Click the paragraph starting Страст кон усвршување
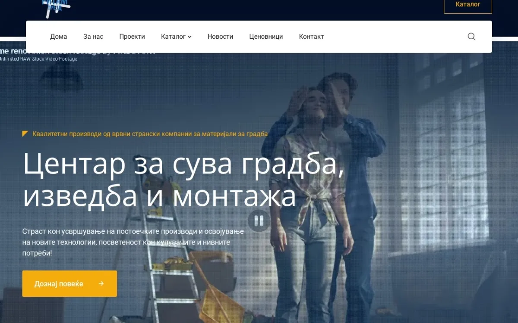 click(x=133, y=242)
